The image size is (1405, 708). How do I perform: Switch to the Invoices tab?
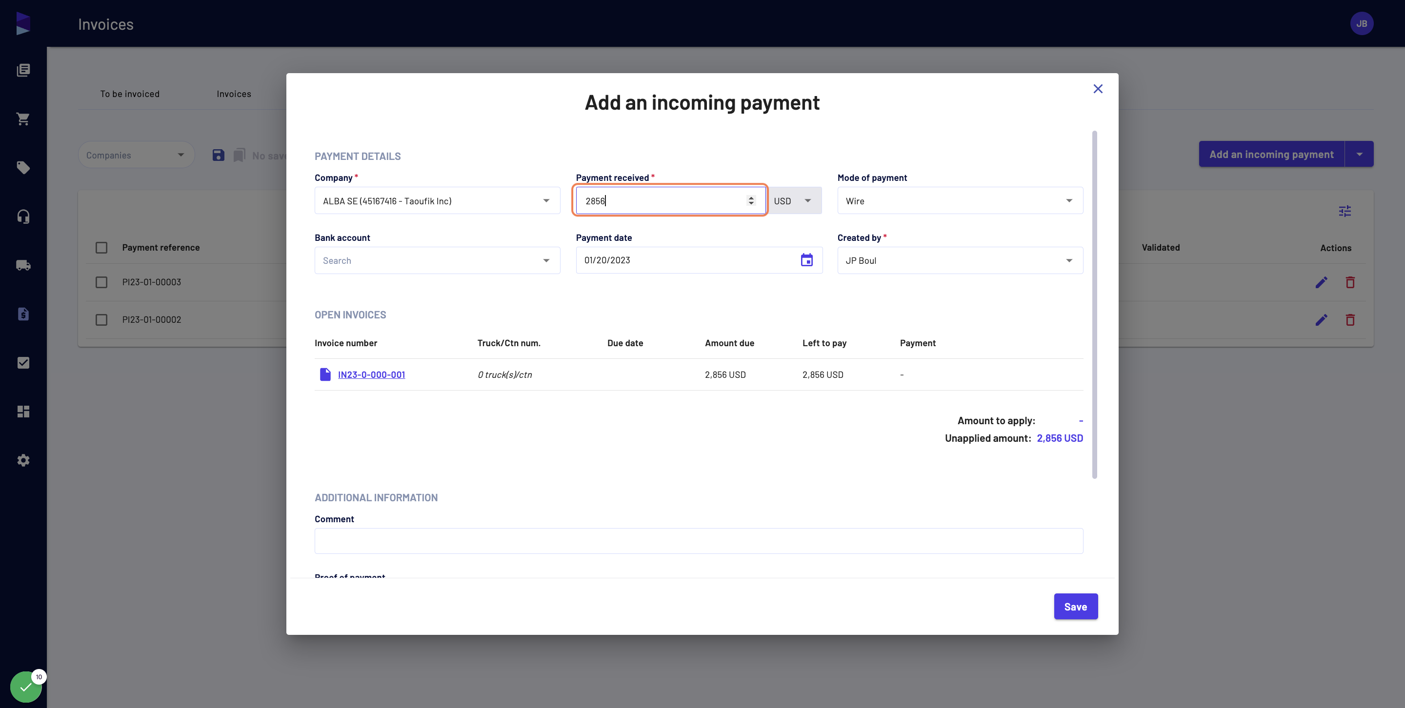(234, 94)
